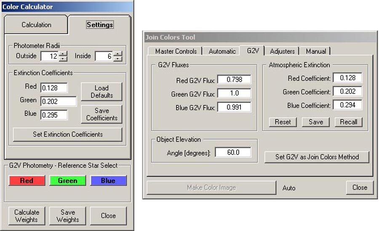
Task: Switch to the Manual tab
Action: (316, 51)
